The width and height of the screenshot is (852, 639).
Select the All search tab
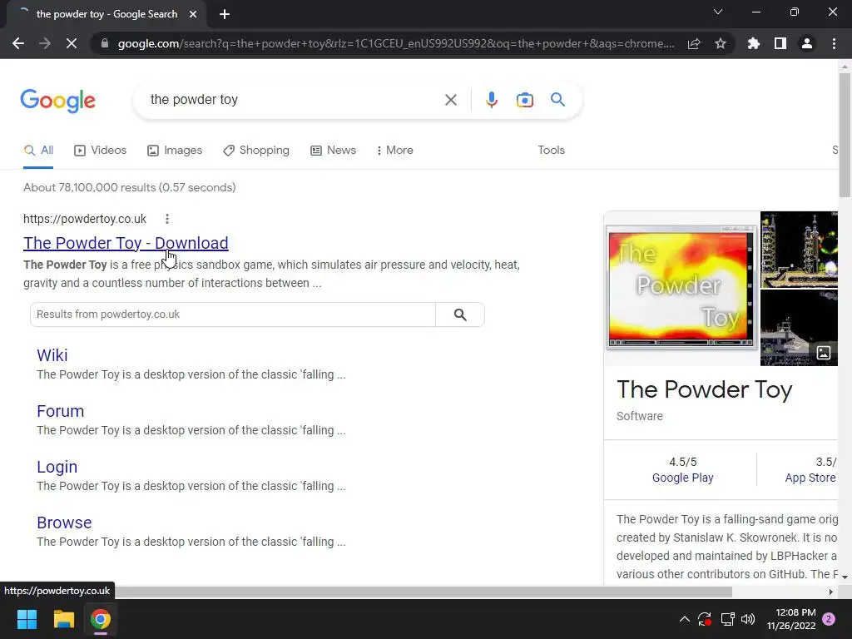38,151
